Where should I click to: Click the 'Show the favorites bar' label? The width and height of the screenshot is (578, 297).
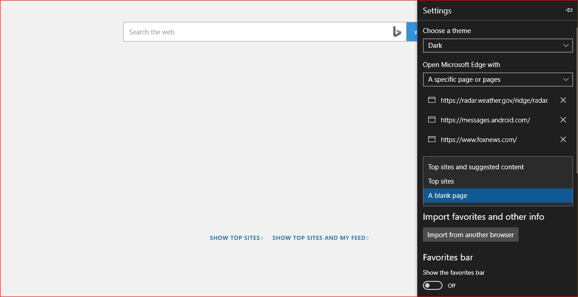[454, 272]
